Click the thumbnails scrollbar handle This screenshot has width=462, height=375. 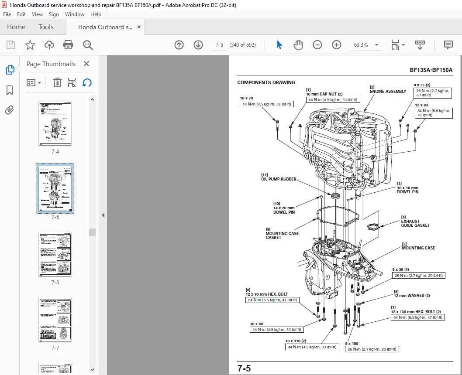point(92,232)
